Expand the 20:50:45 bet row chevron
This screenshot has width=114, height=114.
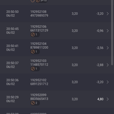point(108,31)
